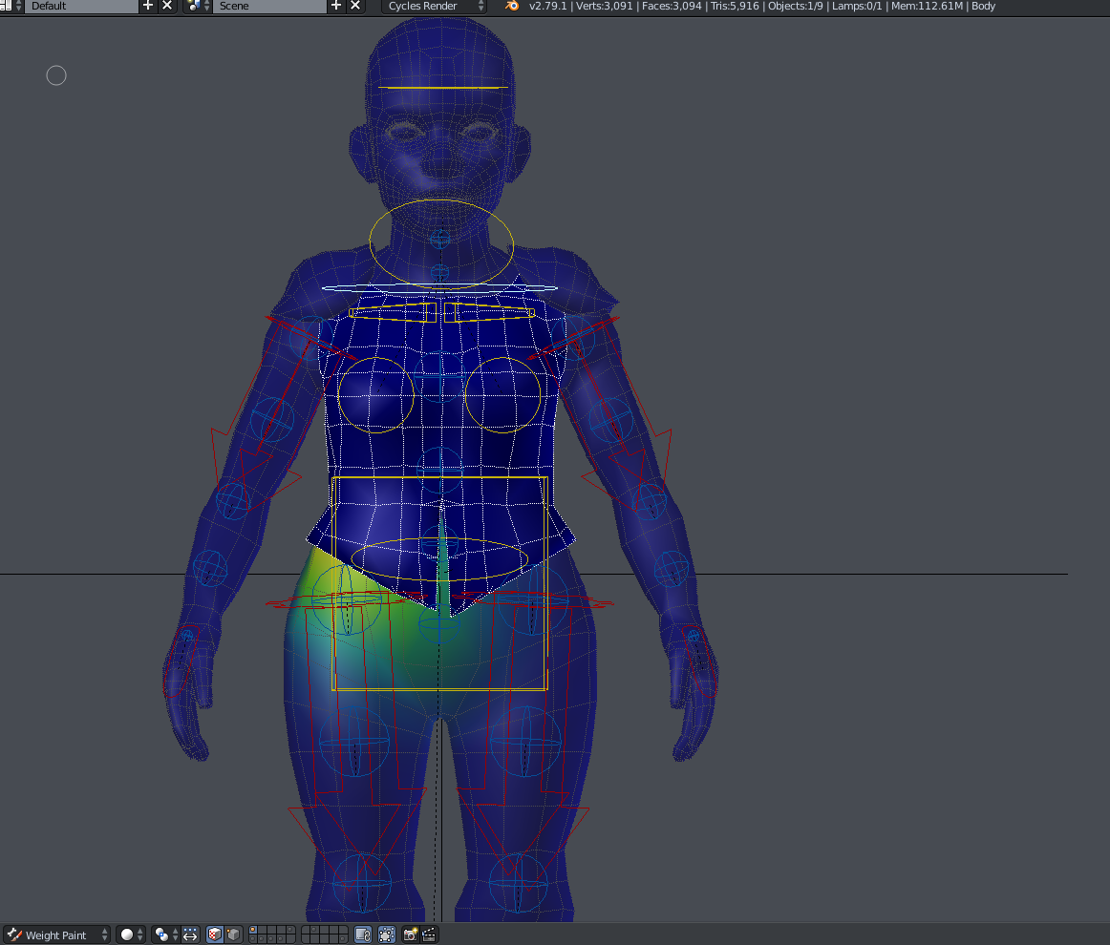
Task: Click the Default screen layout name field
Action: click(x=81, y=6)
